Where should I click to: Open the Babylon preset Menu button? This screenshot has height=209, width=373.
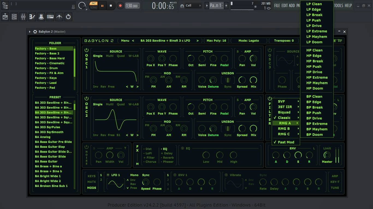125,41
